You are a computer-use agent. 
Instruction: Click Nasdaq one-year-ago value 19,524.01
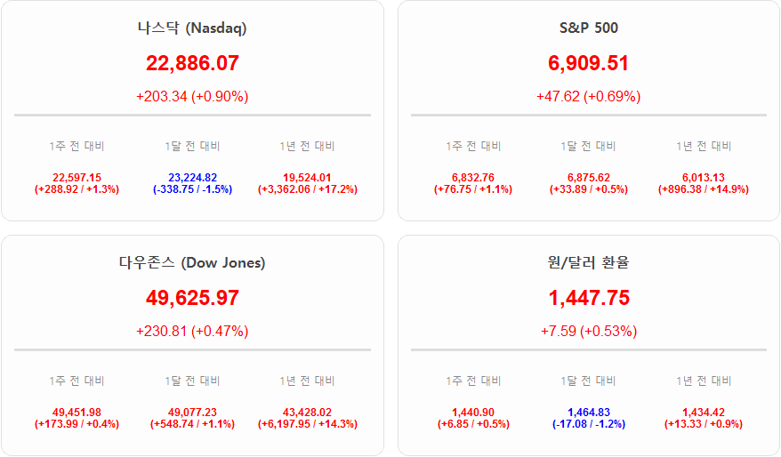coord(307,178)
